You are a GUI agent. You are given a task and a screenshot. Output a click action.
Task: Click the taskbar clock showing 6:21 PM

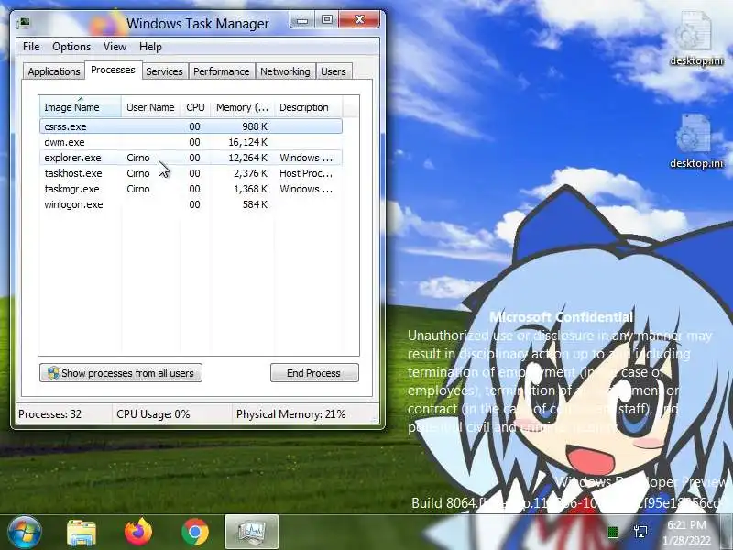pyautogui.click(x=686, y=533)
